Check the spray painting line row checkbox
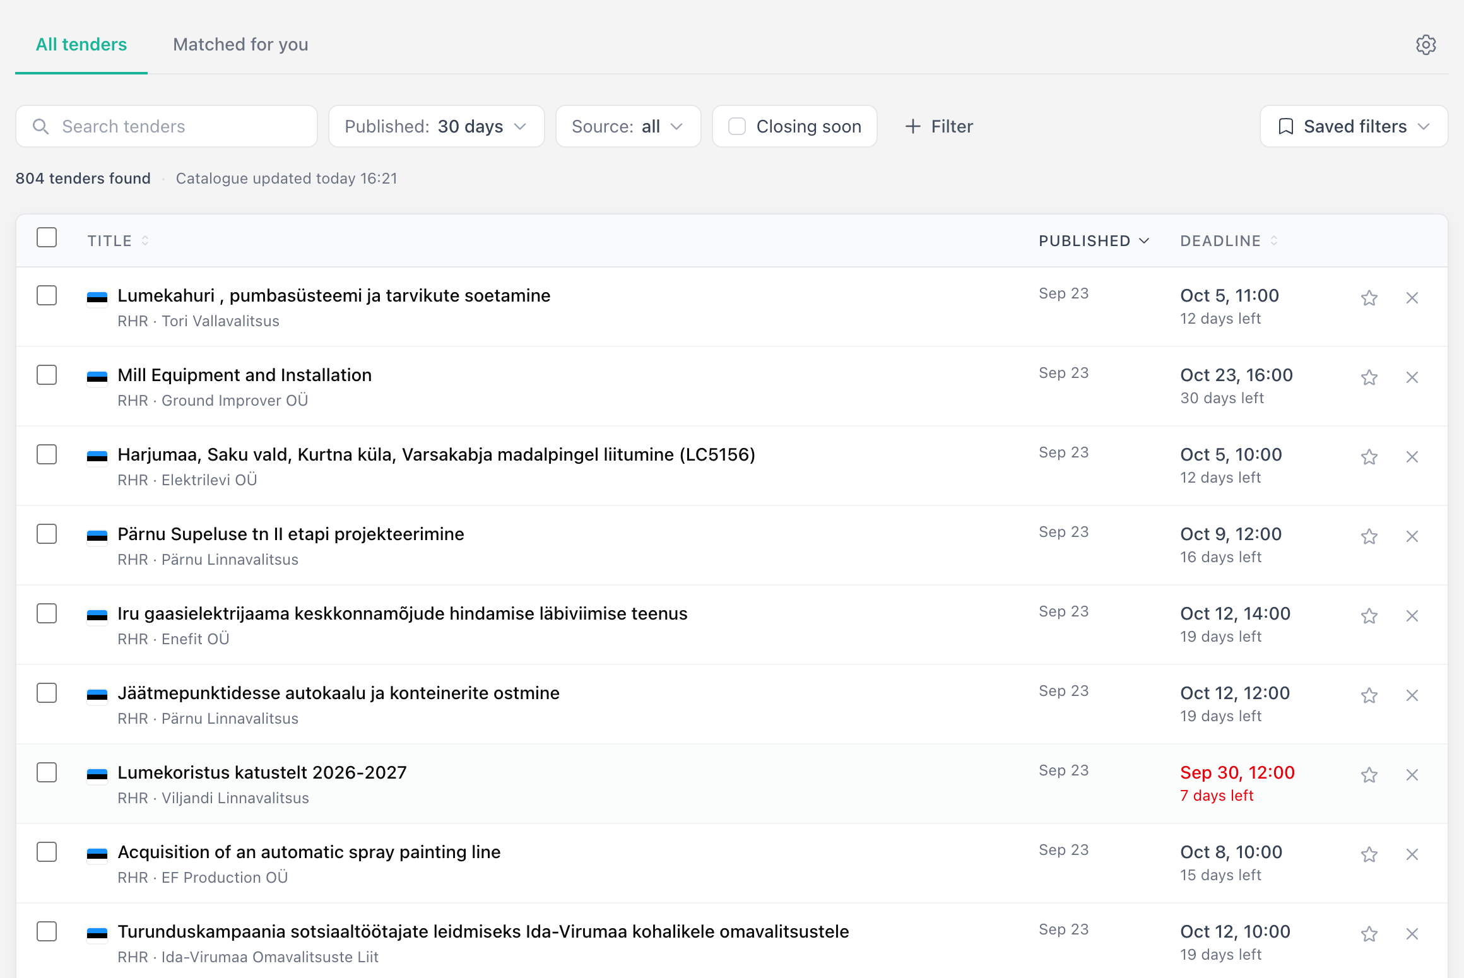Image resolution: width=1464 pixels, height=978 pixels. (47, 852)
